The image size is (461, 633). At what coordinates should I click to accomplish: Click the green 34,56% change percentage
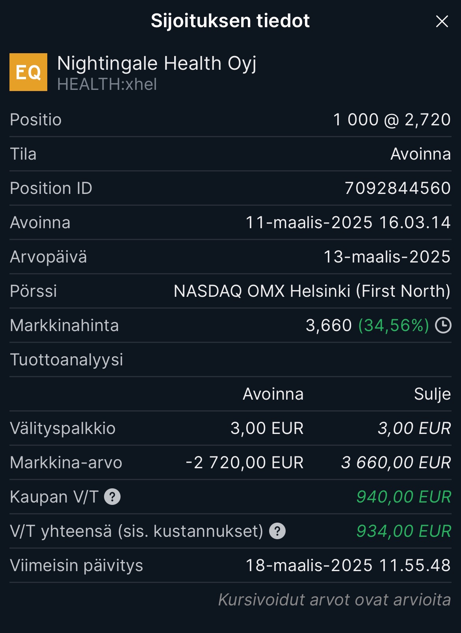pyautogui.click(x=393, y=326)
